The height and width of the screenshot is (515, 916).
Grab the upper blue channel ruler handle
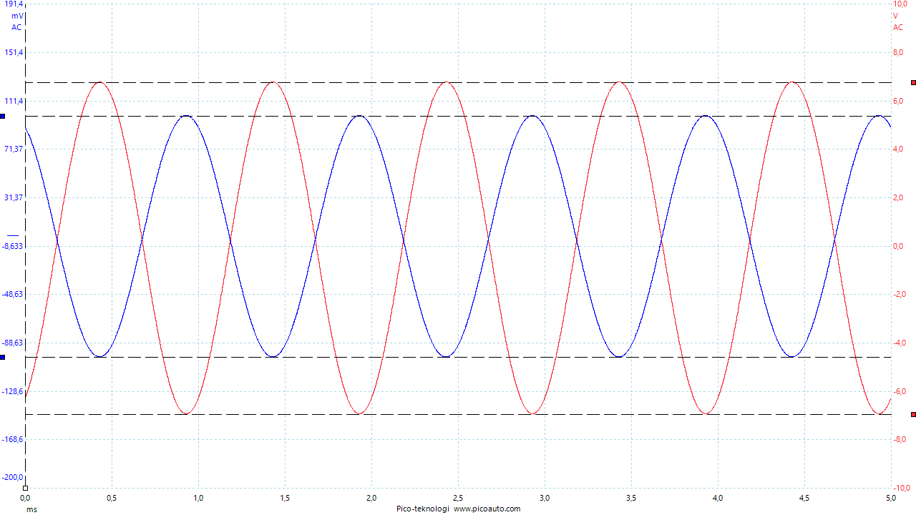pyautogui.click(x=2, y=116)
